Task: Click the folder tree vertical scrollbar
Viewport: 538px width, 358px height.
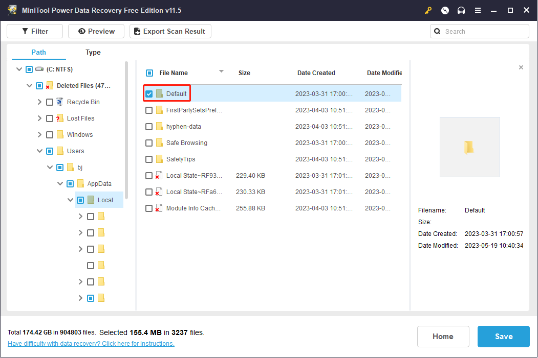Action: (x=126, y=130)
